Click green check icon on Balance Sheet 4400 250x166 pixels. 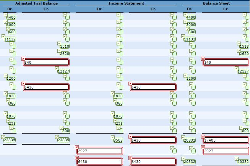[x=185, y=15]
